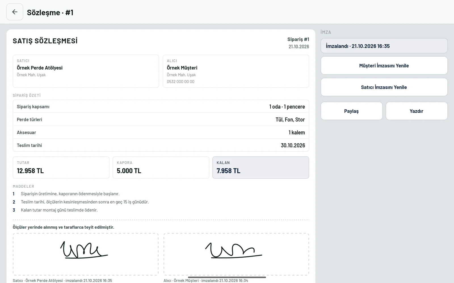Click delivery date 30.10.2026
454x283 pixels.
pos(293,145)
